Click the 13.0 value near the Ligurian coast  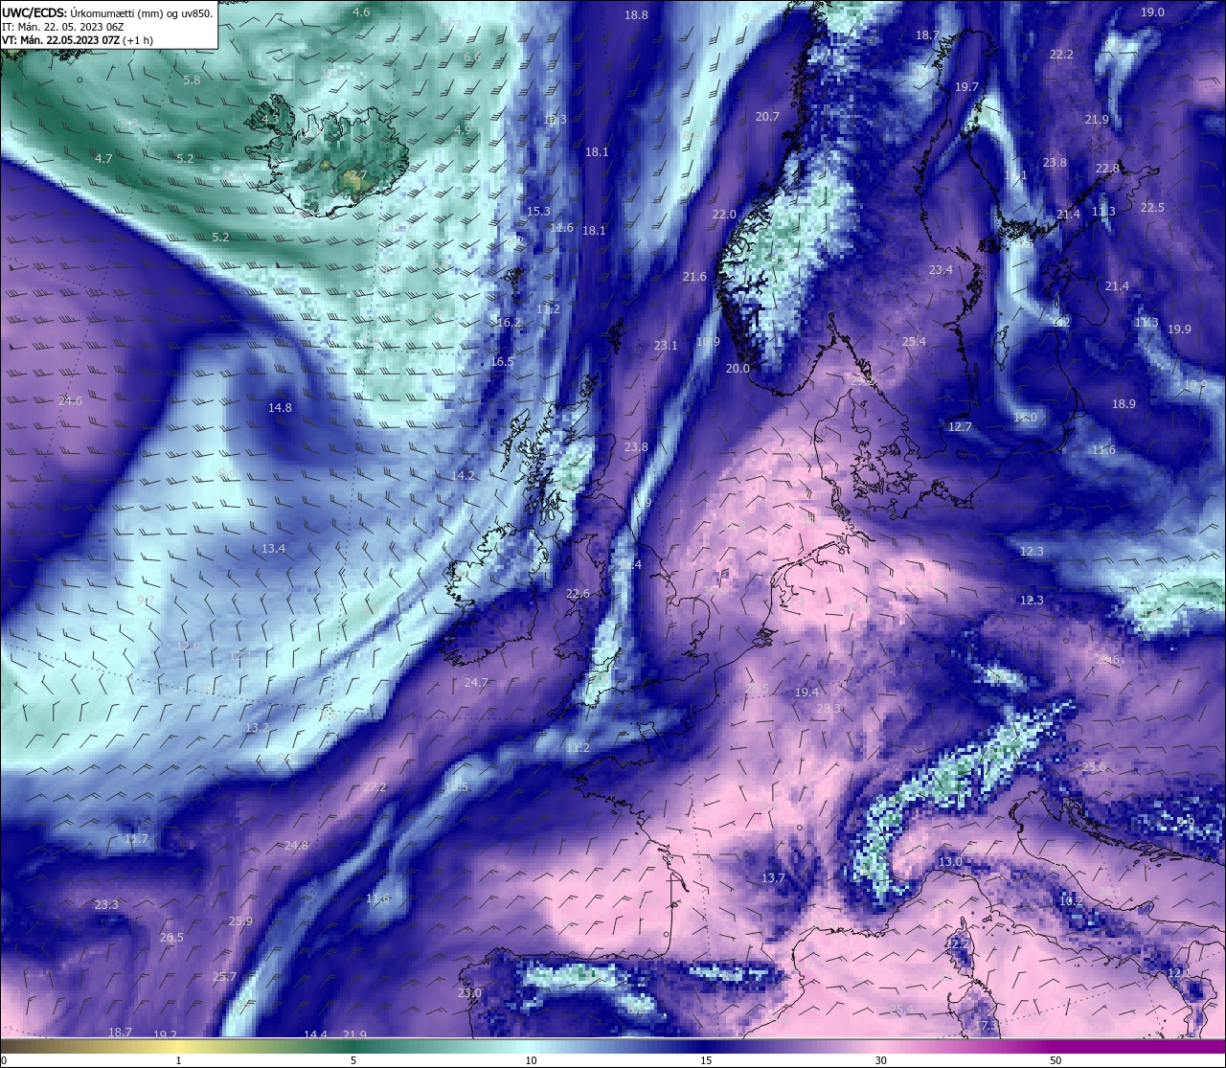pos(949,862)
